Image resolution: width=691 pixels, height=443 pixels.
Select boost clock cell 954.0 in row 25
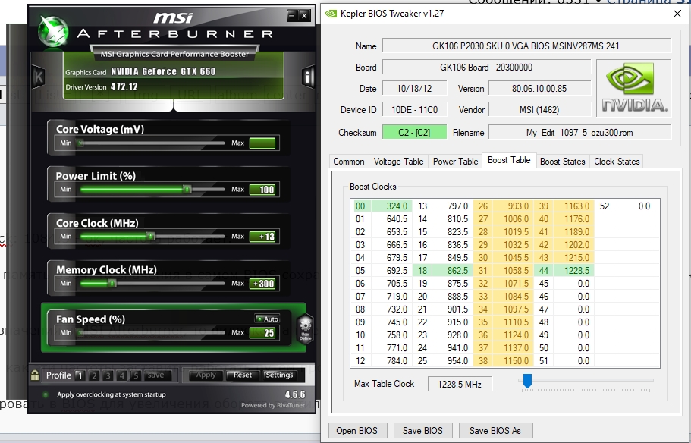[x=452, y=361]
